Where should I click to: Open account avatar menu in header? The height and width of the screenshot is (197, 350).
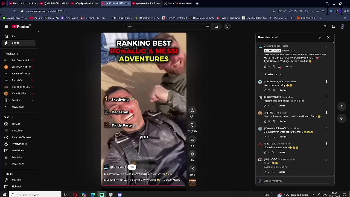click(x=342, y=27)
